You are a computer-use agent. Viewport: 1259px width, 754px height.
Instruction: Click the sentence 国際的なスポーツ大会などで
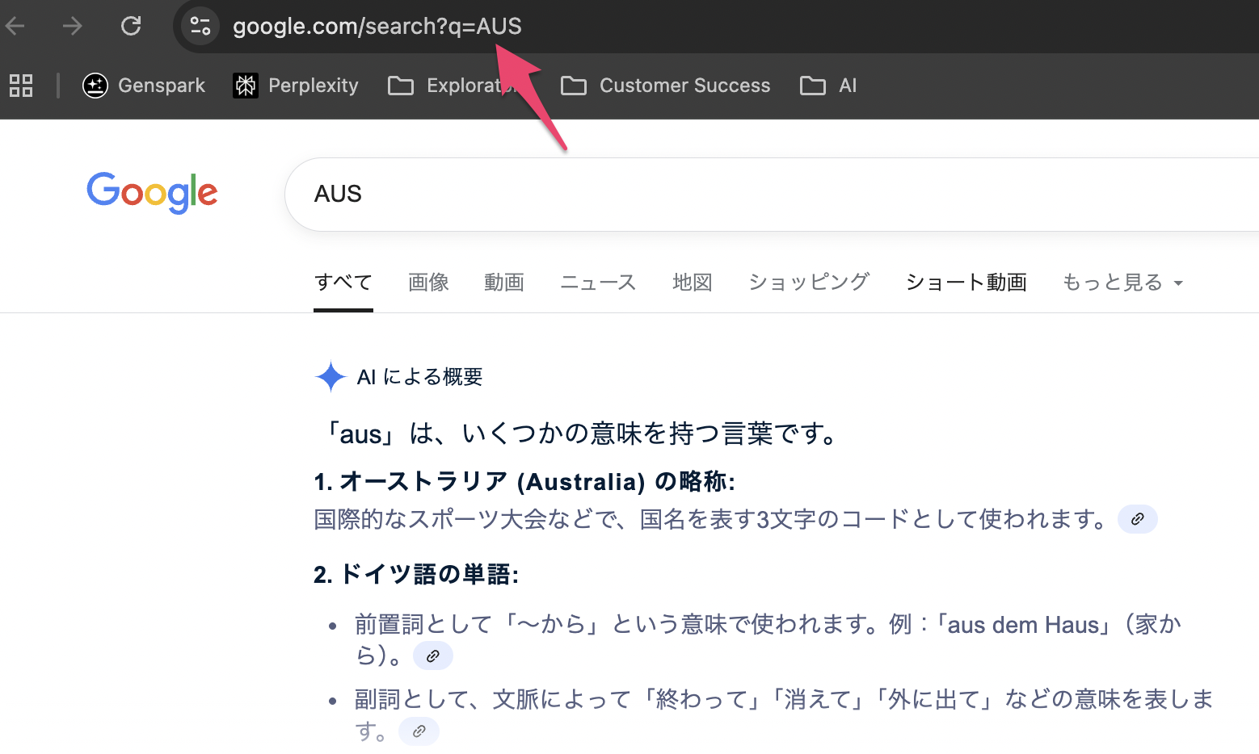[x=711, y=519]
